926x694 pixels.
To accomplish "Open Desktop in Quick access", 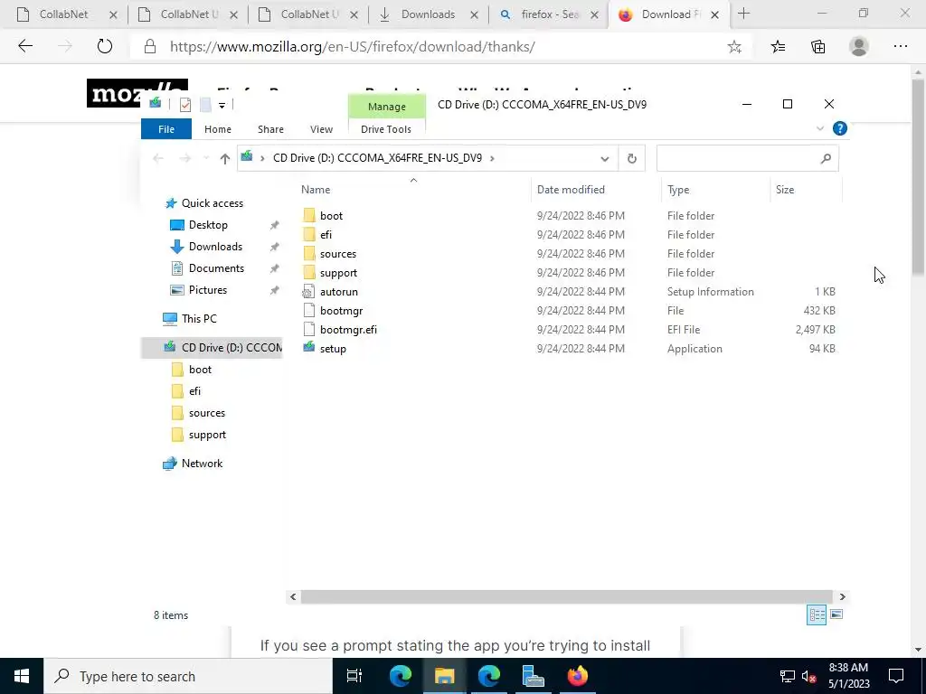I will coord(208,225).
